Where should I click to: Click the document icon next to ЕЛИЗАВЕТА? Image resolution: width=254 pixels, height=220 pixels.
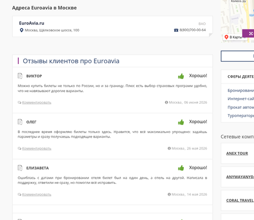coord(20,168)
